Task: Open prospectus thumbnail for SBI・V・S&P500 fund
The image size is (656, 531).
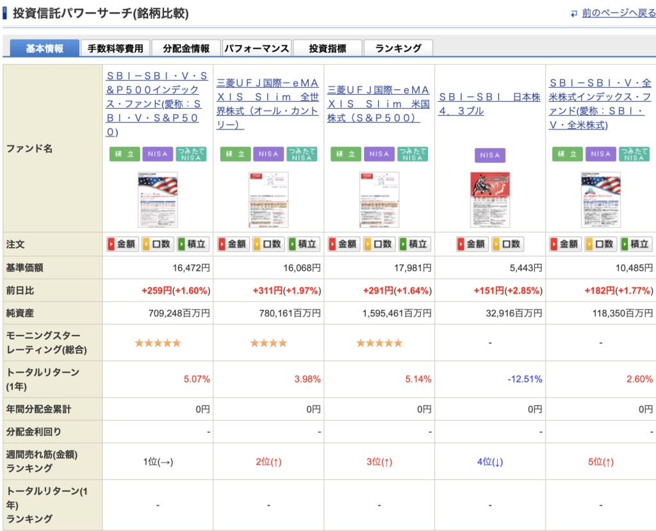Action: (x=158, y=200)
